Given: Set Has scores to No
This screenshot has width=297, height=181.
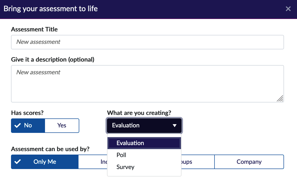Looking at the screenshot, I should (x=28, y=125).
